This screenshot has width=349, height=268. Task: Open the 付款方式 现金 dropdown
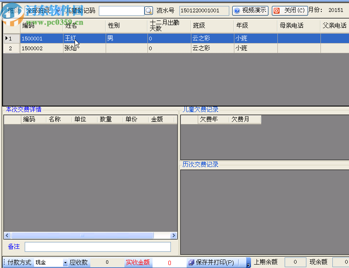65,262
